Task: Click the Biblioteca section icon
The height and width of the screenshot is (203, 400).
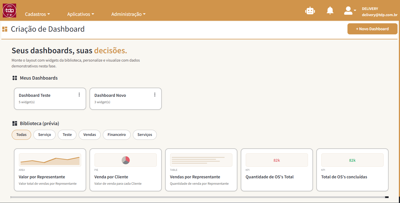Action: (x=15, y=123)
